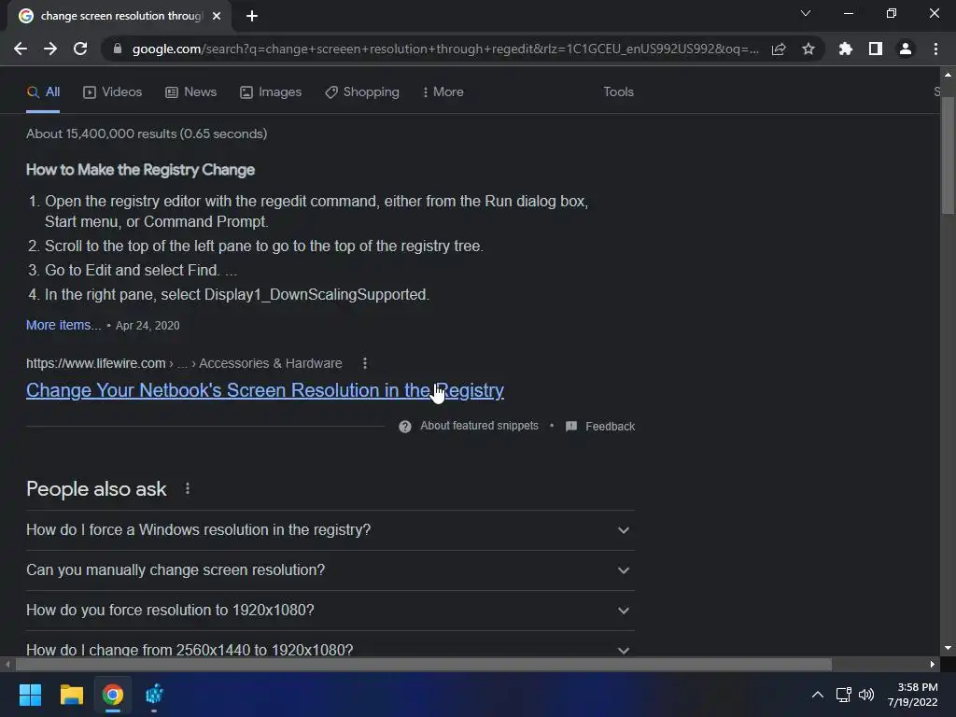956x717 pixels.
Task: Click the 'People also ask' heading
Action: click(x=96, y=489)
